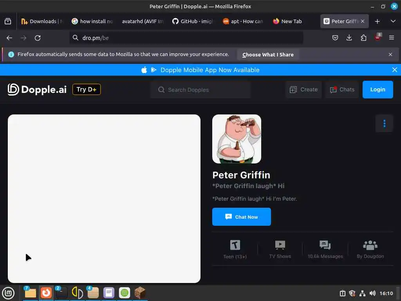401x301 pixels.
Task: Open the Downloads panel icon
Action: 349,38
